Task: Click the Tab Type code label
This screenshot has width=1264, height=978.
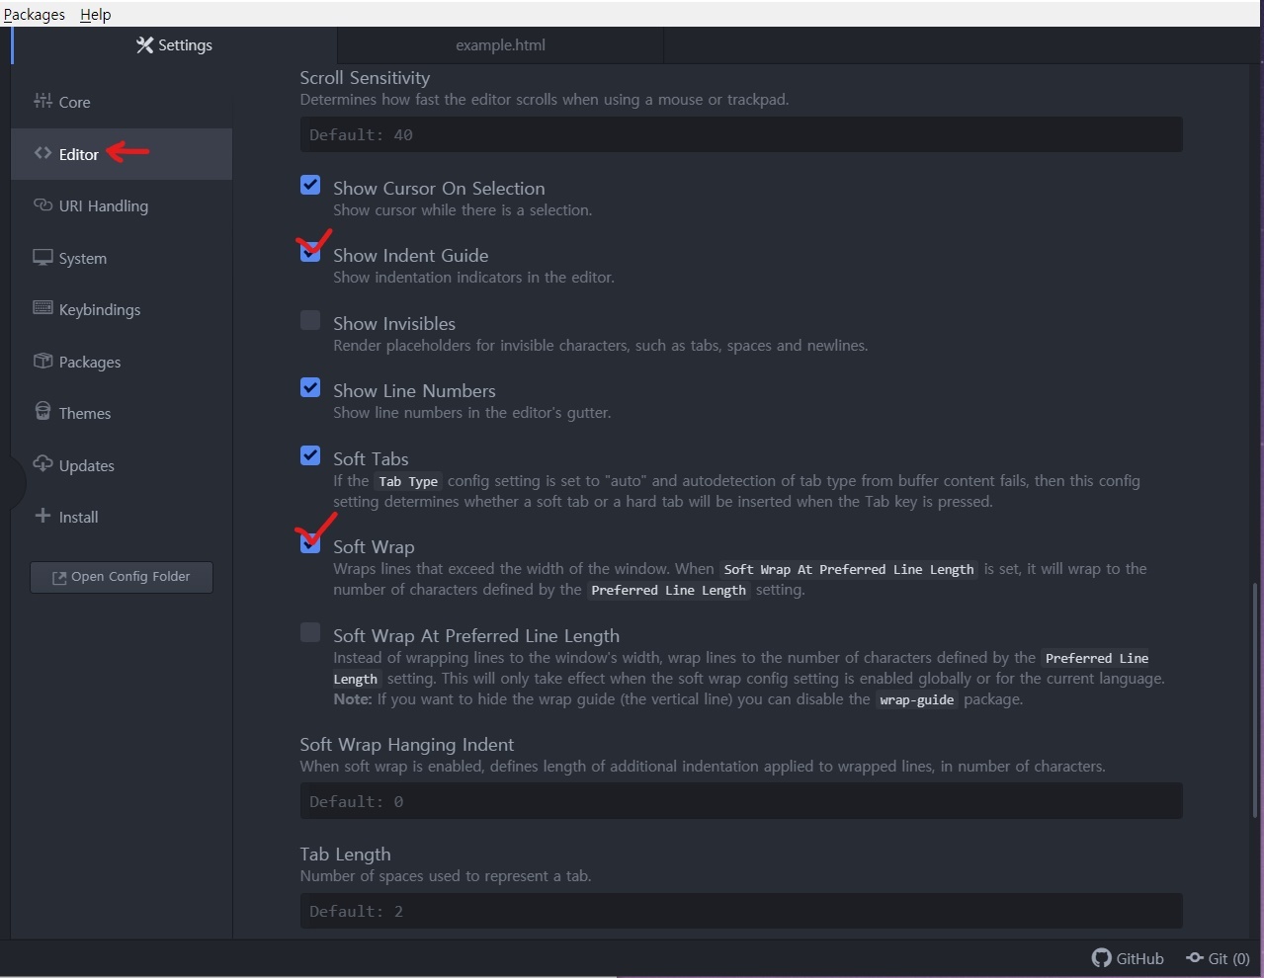Action: [x=408, y=481]
